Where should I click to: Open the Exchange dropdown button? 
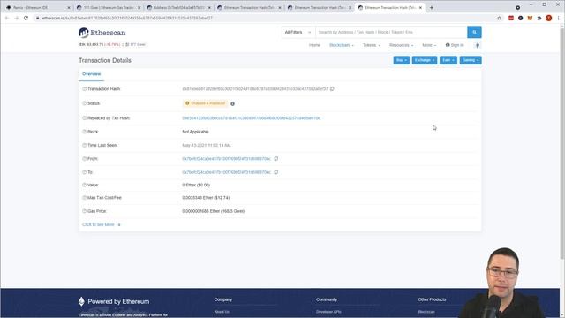[x=425, y=60]
